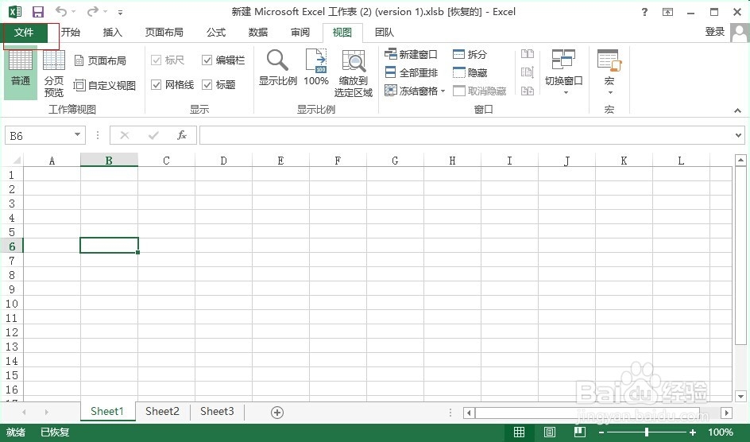Viewport: 750px width, 442px height.
Task: Click the Undo arrow icon
Action: pyautogui.click(x=60, y=11)
